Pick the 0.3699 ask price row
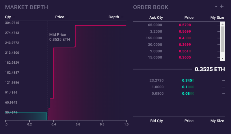The width and height of the screenshot is (231, 134). click(185, 44)
